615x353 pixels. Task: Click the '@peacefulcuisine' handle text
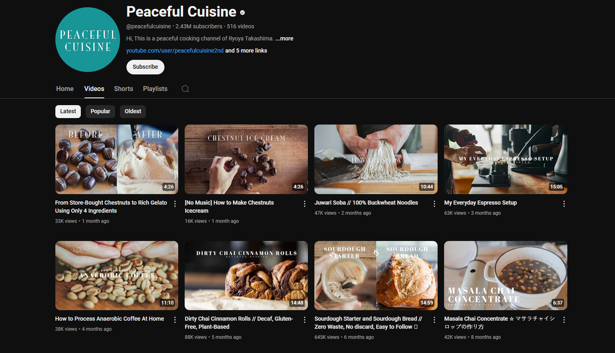click(149, 26)
